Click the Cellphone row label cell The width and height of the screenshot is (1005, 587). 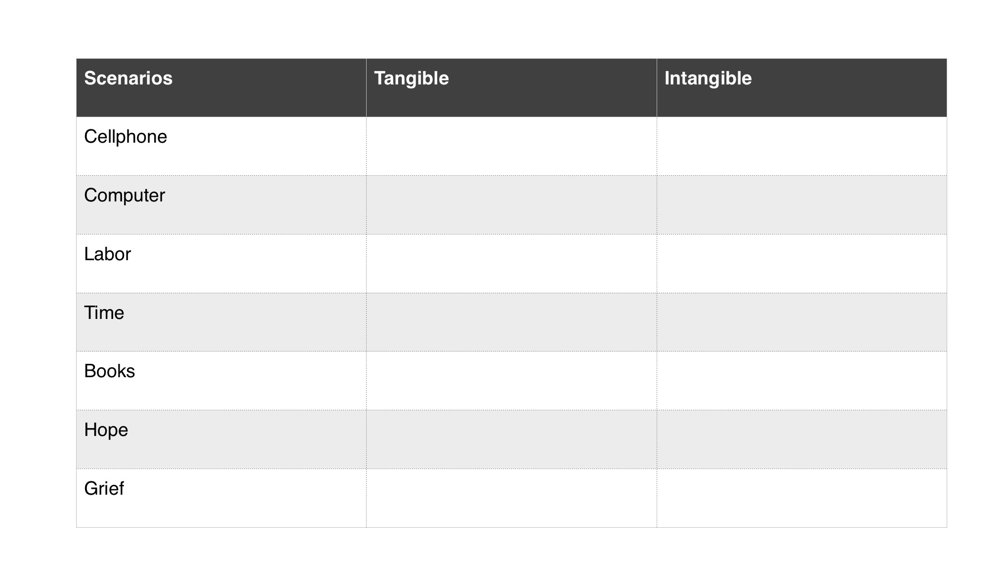coord(221,146)
